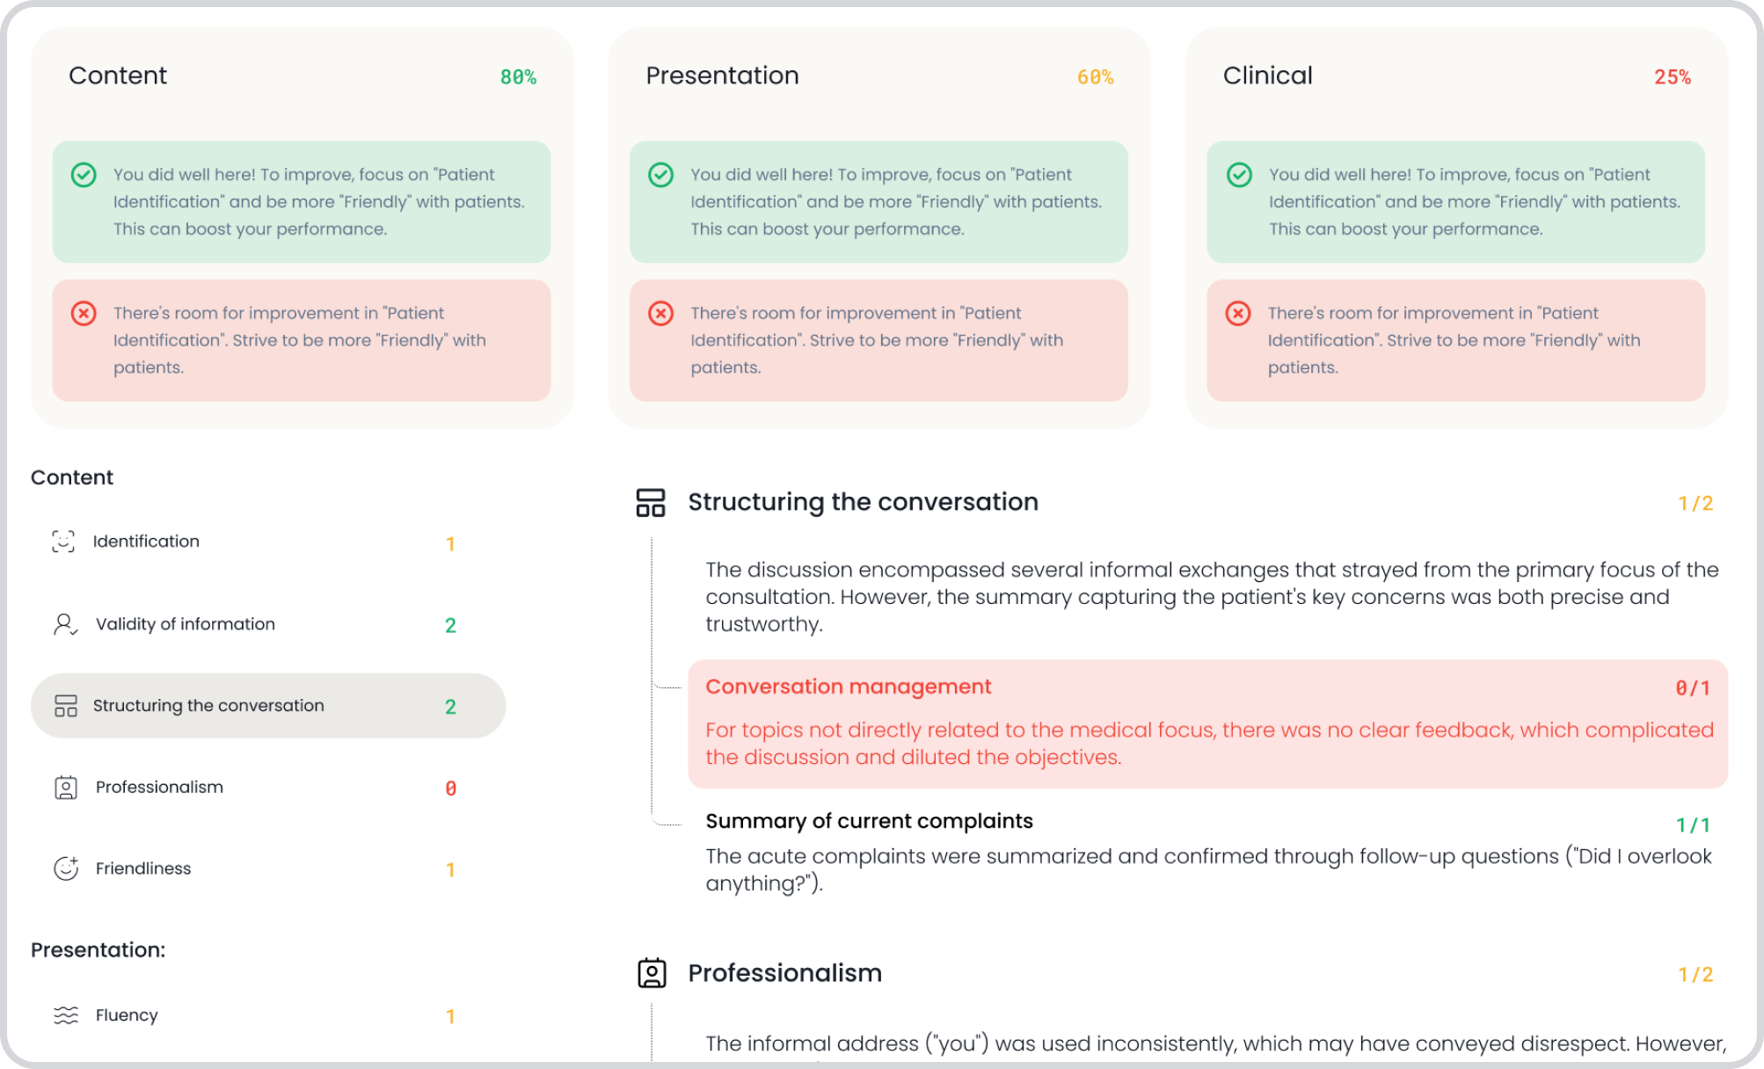This screenshot has width=1764, height=1069.
Task: Click the Friendliness smiley icon
Action: (66, 869)
